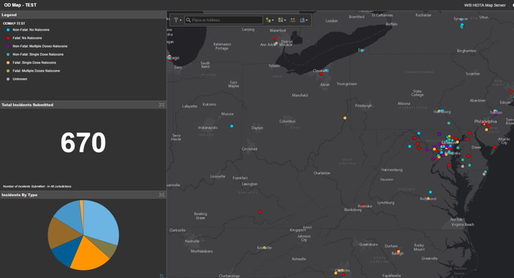Select the Unknown legend label
Image resolution: width=514 pixels, height=278 pixels.
point(20,79)
